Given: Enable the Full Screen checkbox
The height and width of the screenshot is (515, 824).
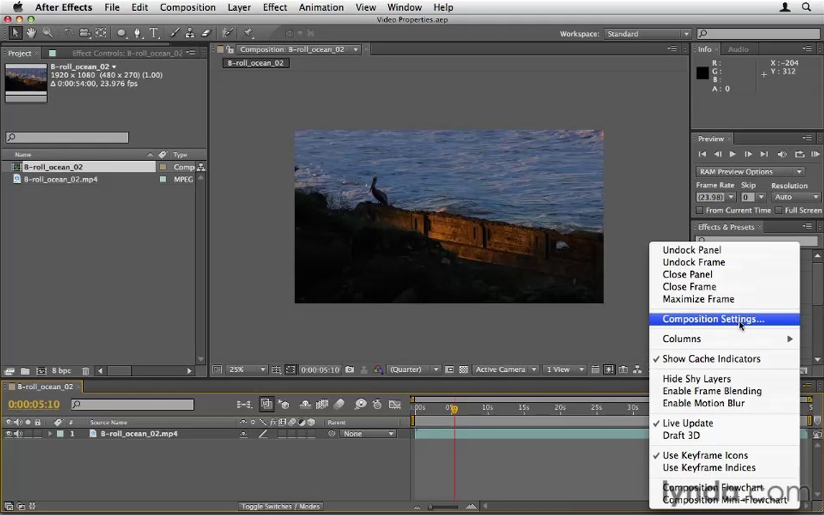Looking at the screenshot, I should 779,210.
